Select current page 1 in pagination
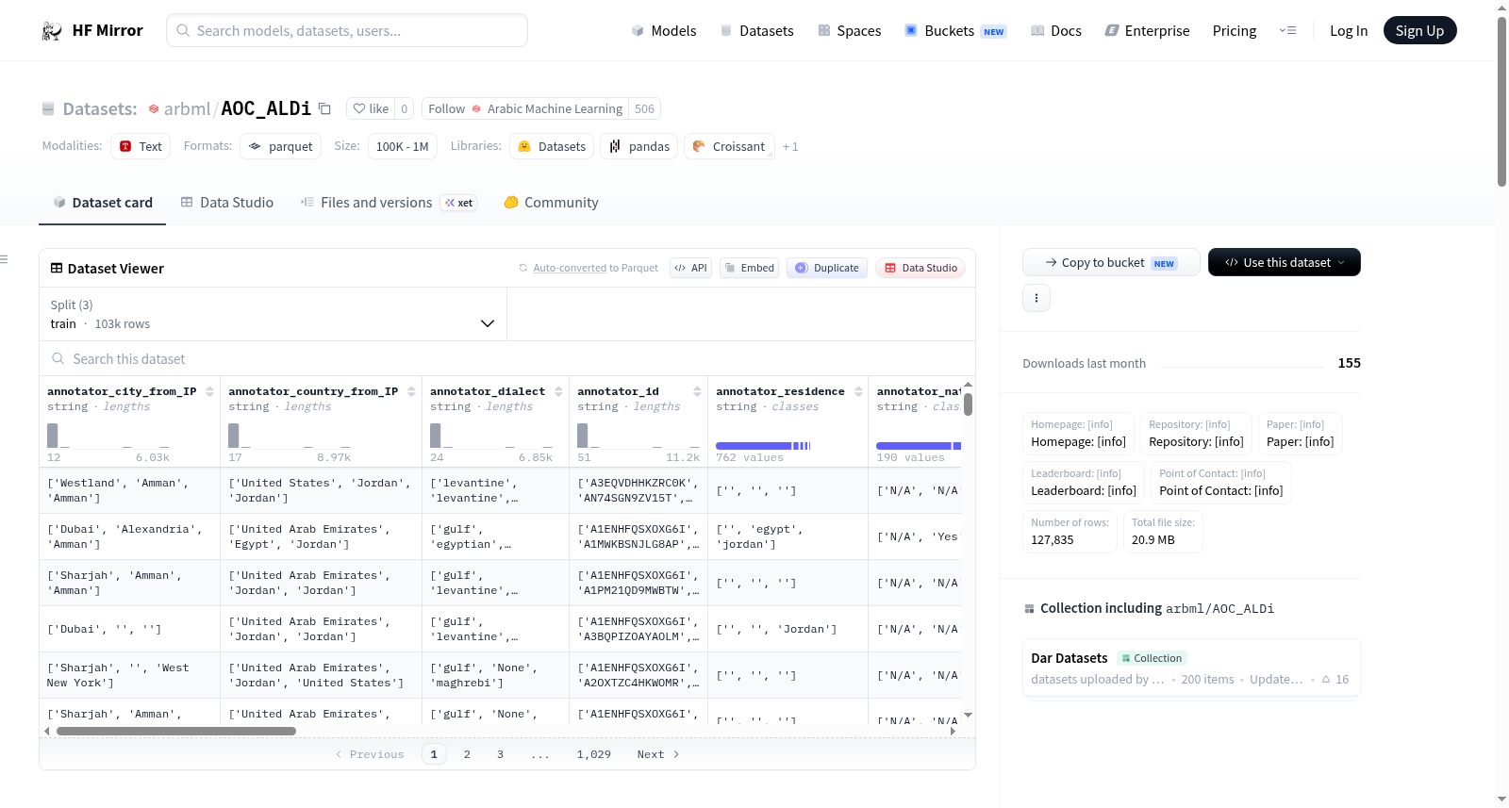Viewport: 1509px width, 808px height. click(434, 754)
